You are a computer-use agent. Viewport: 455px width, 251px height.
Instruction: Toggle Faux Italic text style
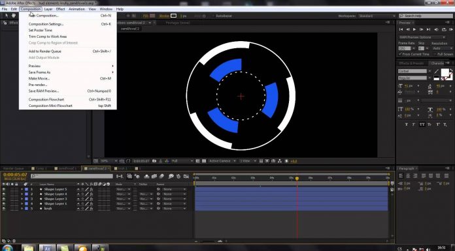(414, 125)
